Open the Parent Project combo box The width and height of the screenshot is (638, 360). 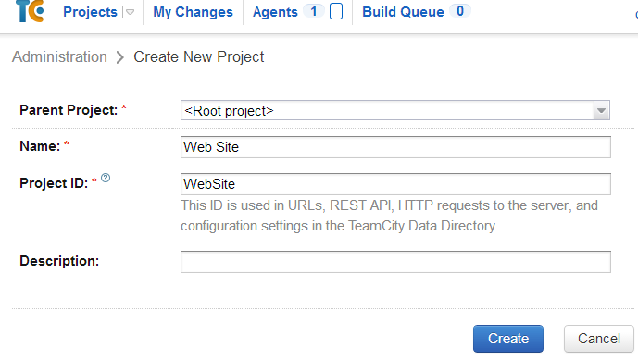[x=395, y=110]
